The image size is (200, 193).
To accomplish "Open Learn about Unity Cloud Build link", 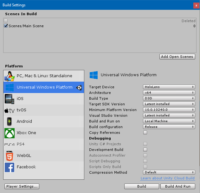I will tap(168, 178).
